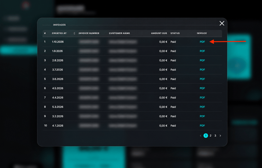Close the Invoices dialog with the X
Image resolution: width=262 pixels, height=168 pixels.
[x=222, y=23]
